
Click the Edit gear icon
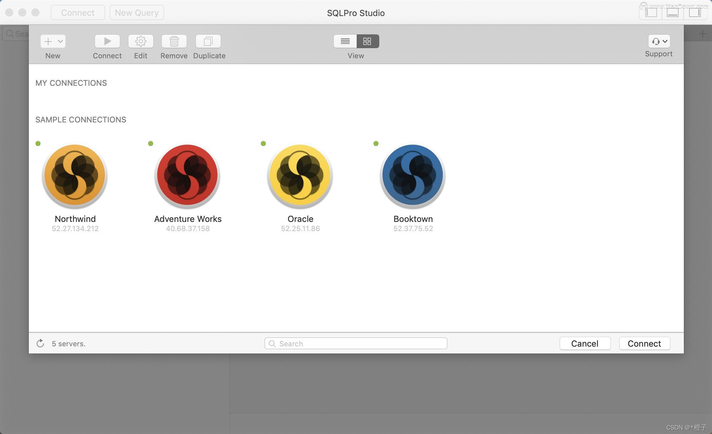(x=141, y=41)
